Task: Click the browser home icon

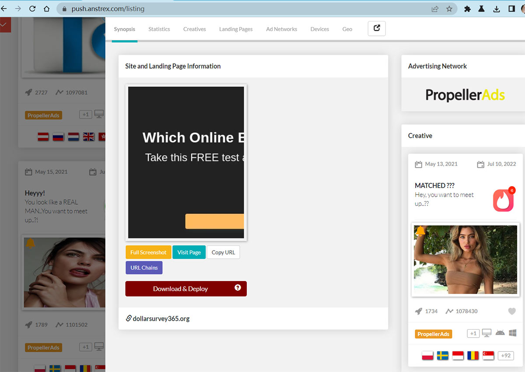Action: coord(46,8)
